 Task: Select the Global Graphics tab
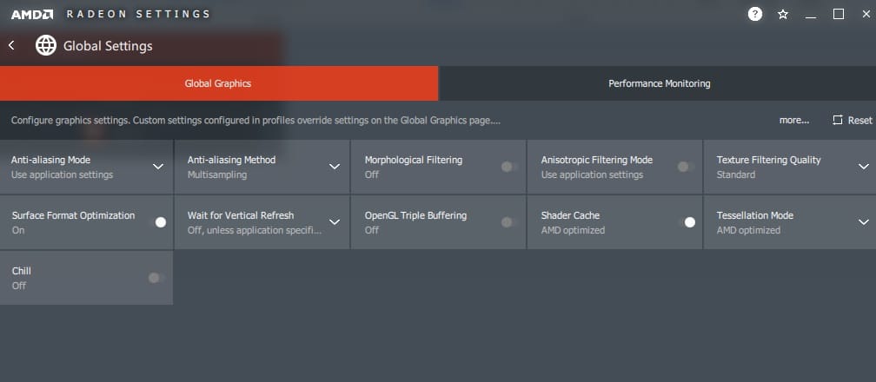[218, 83]
